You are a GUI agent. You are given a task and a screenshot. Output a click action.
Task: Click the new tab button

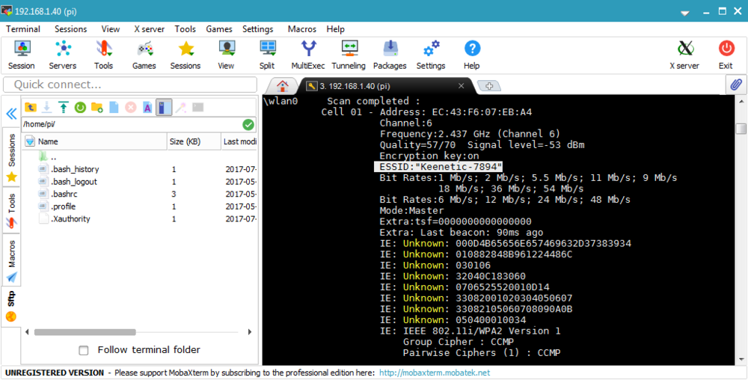tap(489, 86)
